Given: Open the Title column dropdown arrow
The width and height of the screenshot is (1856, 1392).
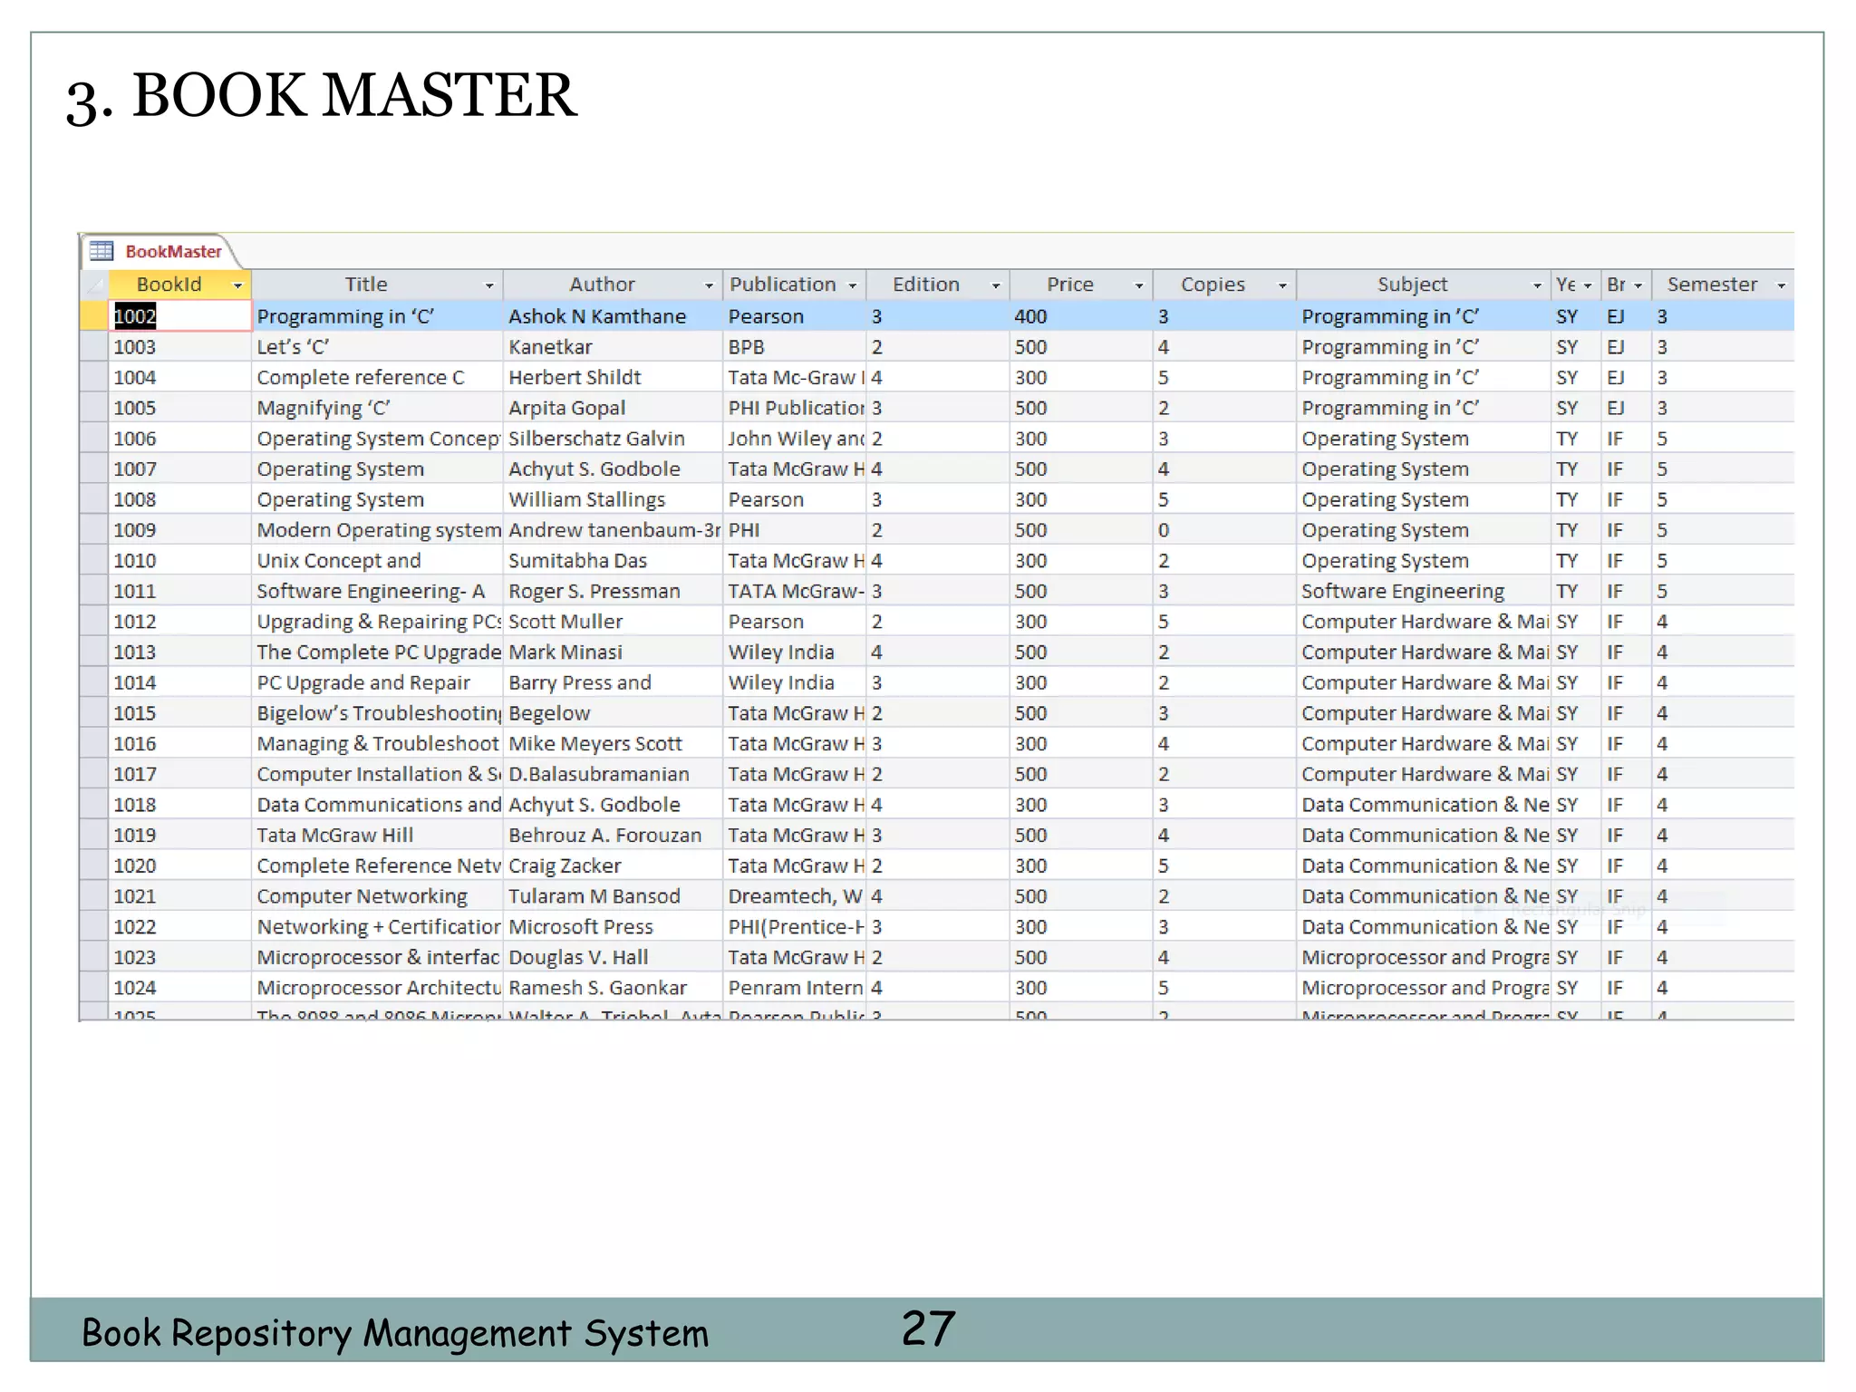Looking at the screenshot, I should point(489,285).
